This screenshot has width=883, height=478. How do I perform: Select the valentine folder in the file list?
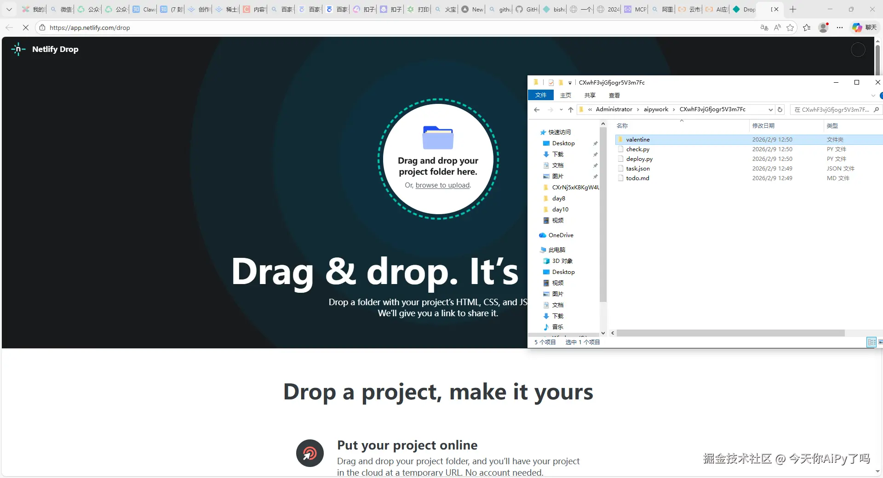point(749,139)
